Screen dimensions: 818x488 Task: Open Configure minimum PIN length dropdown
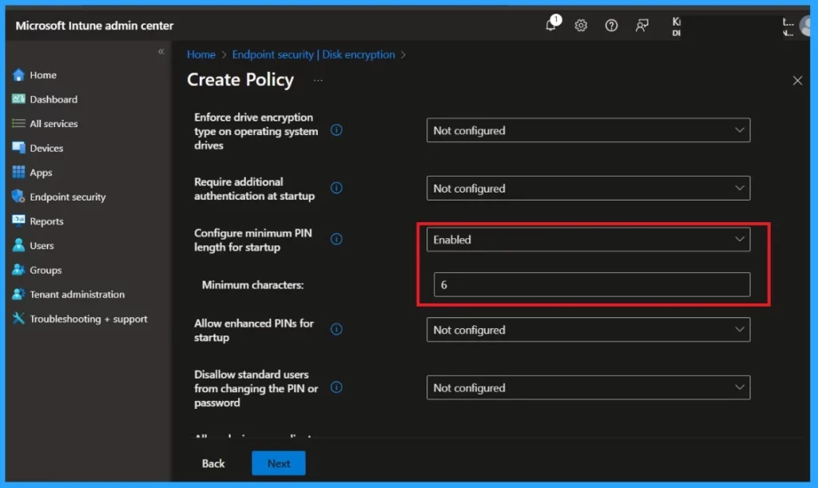coord(588,240)
